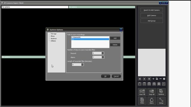
Task: Select Others in System Options tree
Action: [x=53, y=41]
